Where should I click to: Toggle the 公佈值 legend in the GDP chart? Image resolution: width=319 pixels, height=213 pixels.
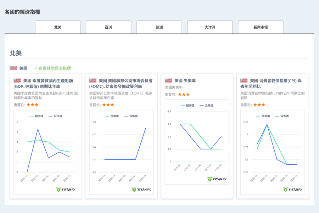(55, 116)
